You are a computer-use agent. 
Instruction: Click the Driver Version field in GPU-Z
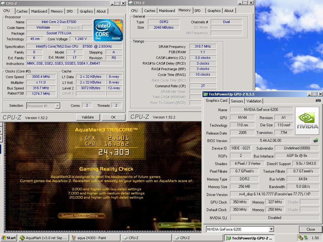pyautogui.click(x=275, y=194)
